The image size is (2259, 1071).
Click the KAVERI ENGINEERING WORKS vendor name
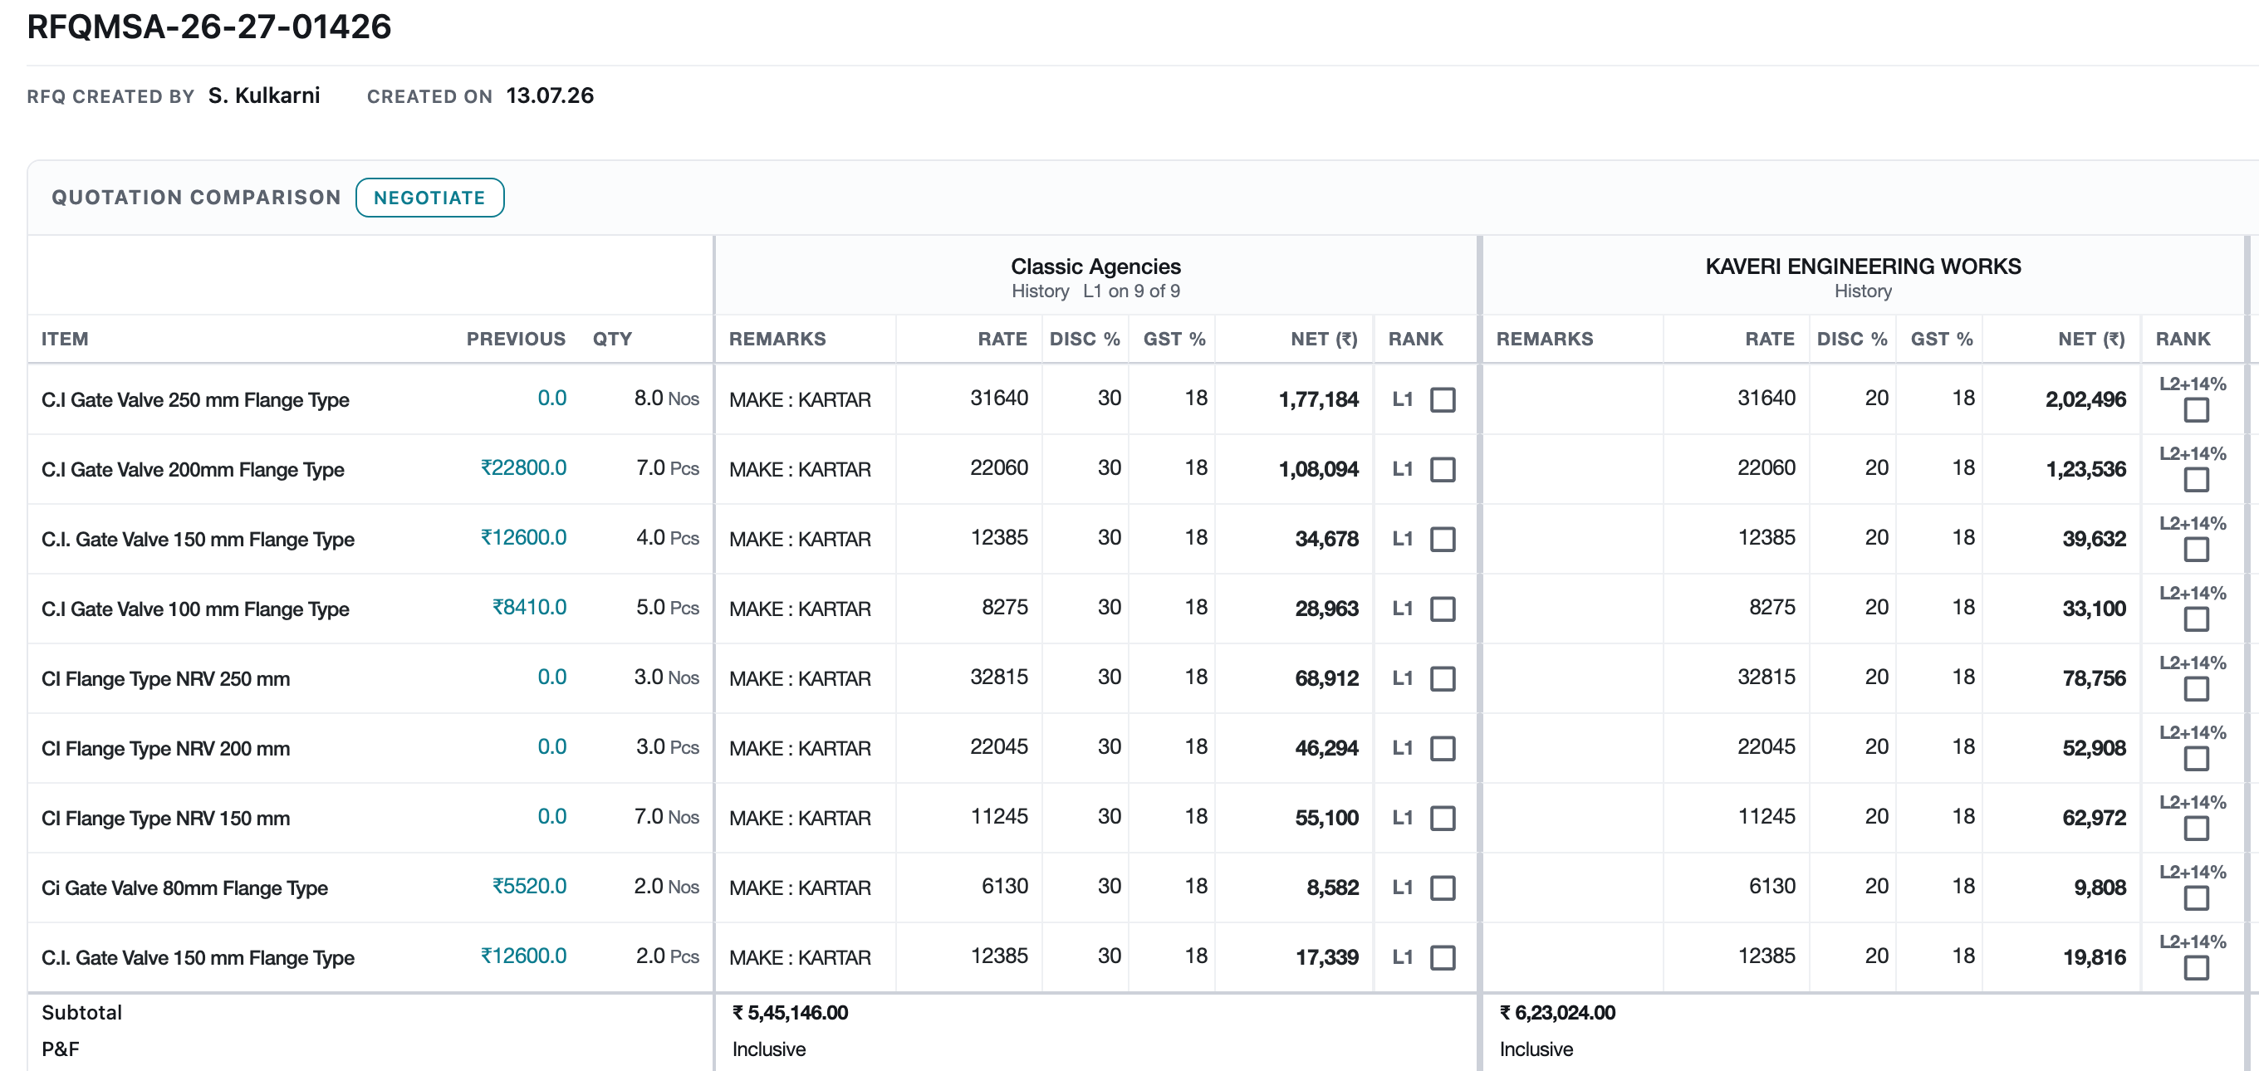tap(1863, 267)
